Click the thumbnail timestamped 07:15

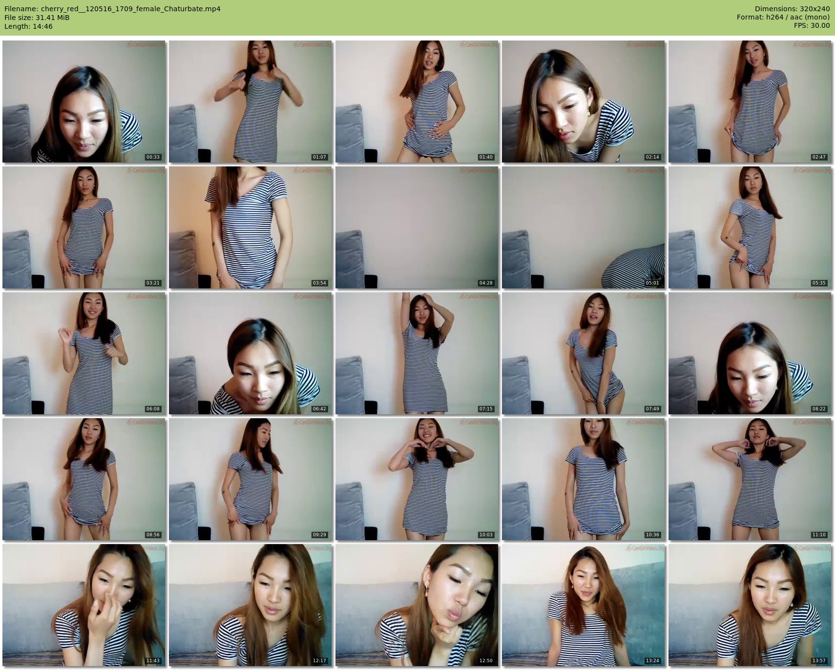[417, 353]
